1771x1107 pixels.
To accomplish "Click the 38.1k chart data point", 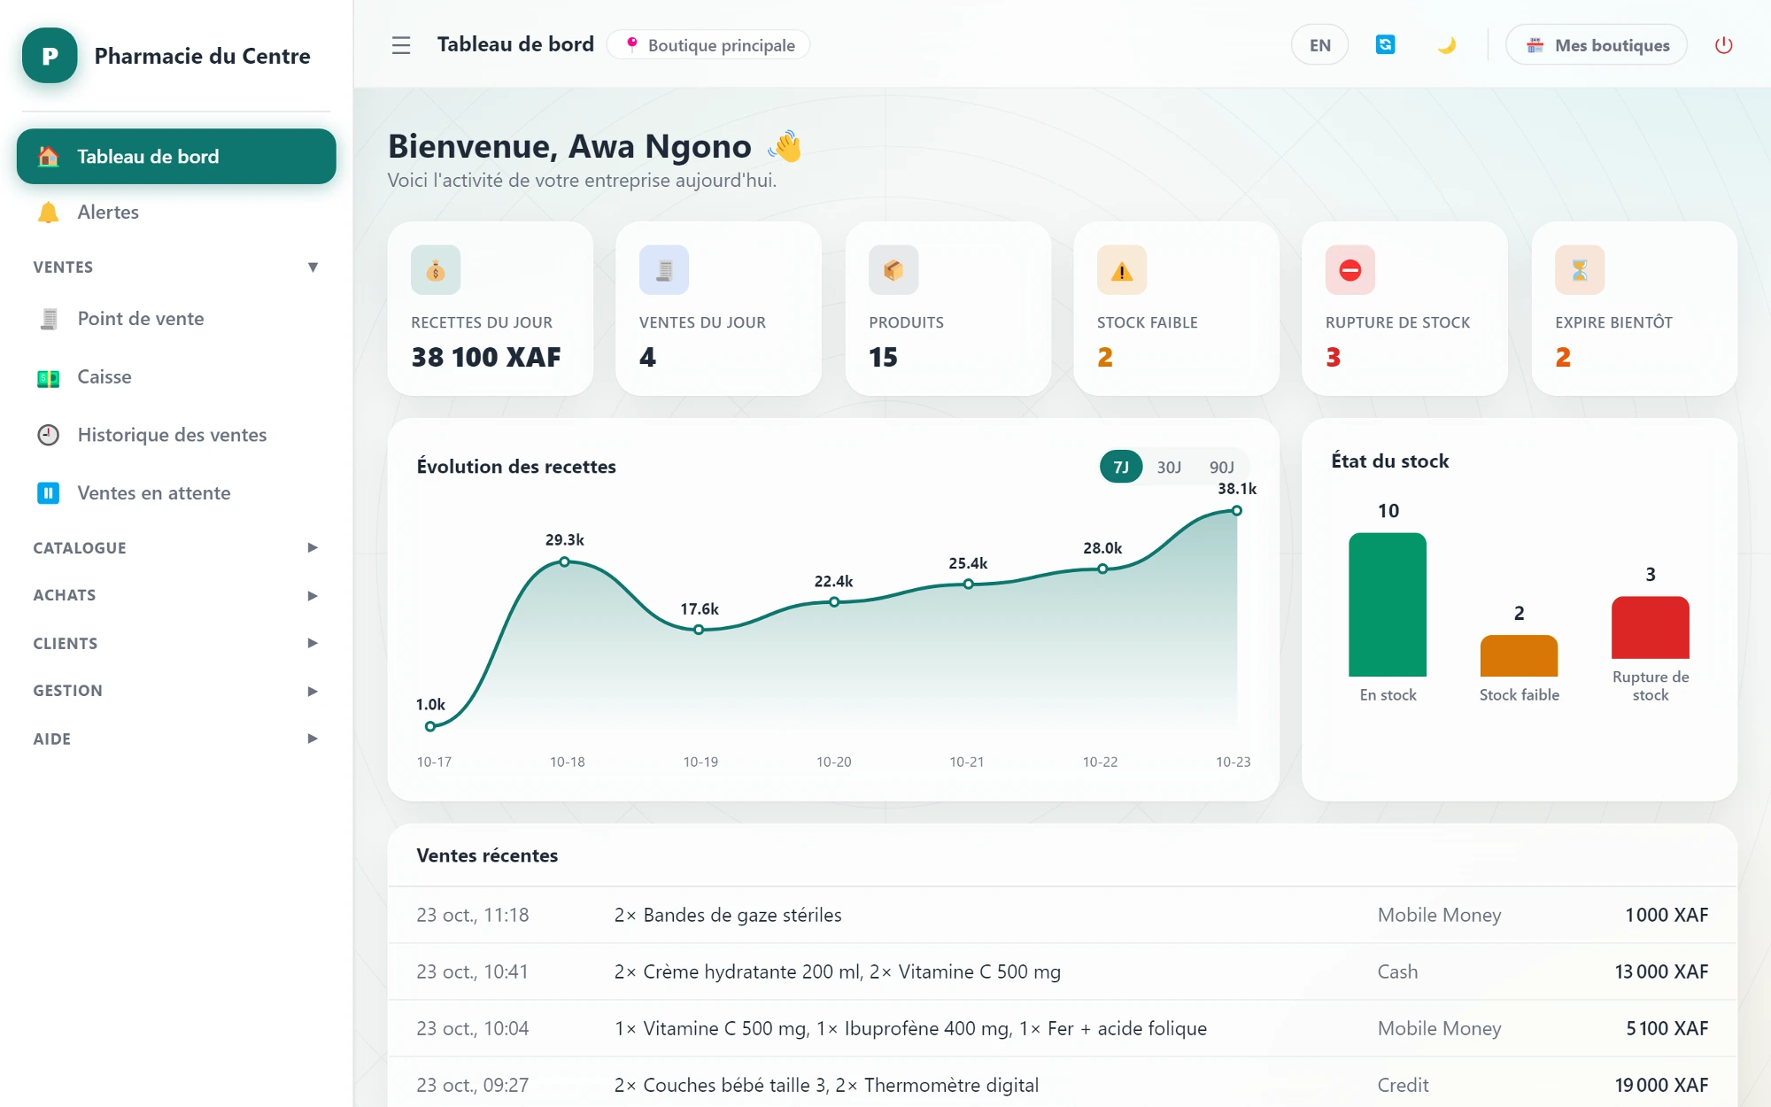I will tap(1237, 511).
